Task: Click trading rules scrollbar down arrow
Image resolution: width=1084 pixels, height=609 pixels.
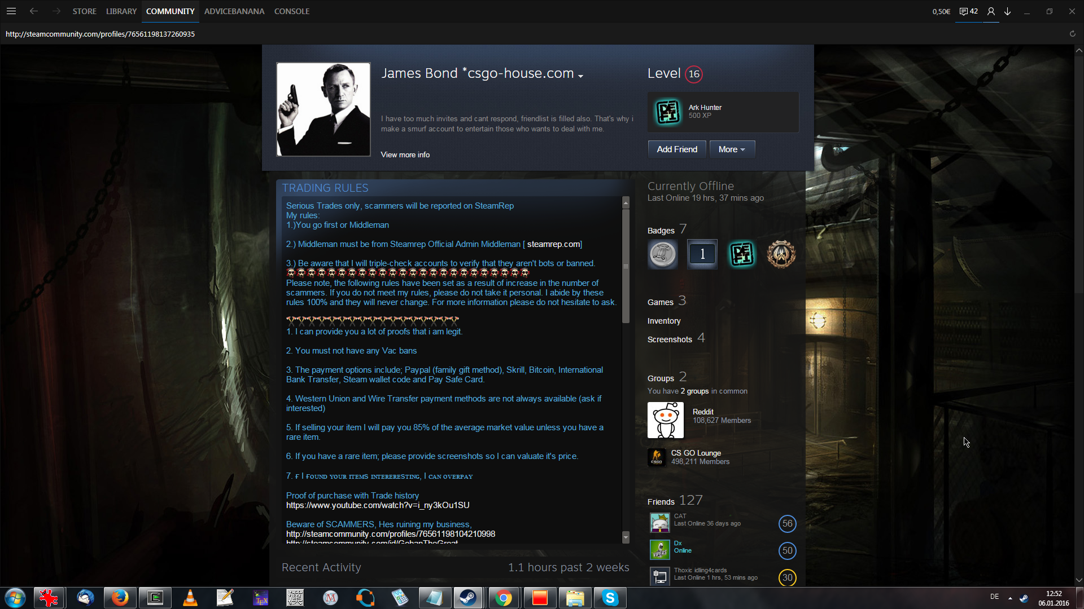Action: click(626, 537)
